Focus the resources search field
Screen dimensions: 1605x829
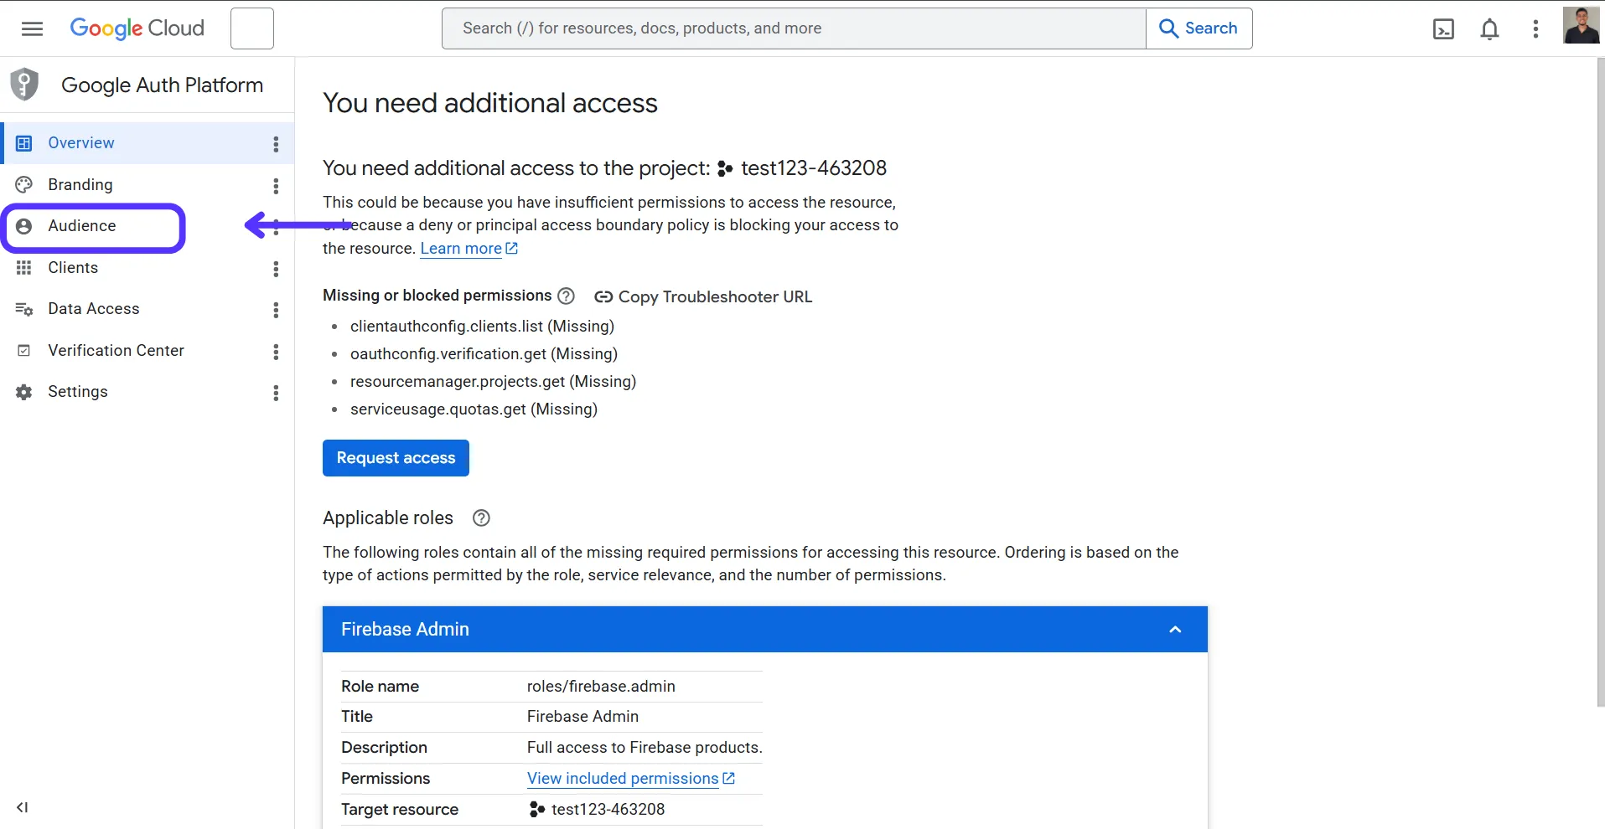(794, 28)
